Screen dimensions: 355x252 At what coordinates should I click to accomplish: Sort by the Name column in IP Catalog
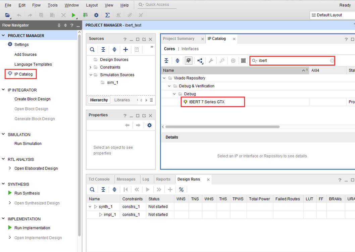pos(235,70)
